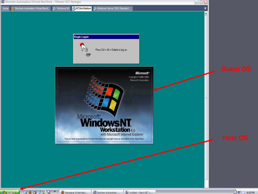Click the VMware ACE Manager title bar icon
258x194 pixels.
(3, 2)
